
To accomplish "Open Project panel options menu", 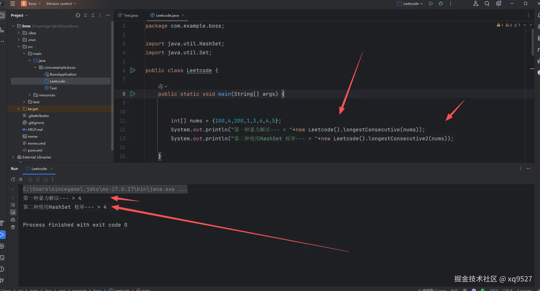I will coord(100,15).
